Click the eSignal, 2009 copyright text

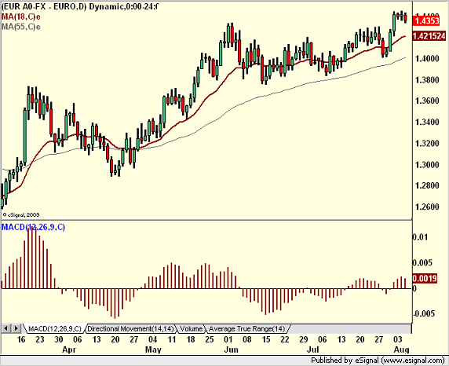pyautogui.click(x=21, y=214)
